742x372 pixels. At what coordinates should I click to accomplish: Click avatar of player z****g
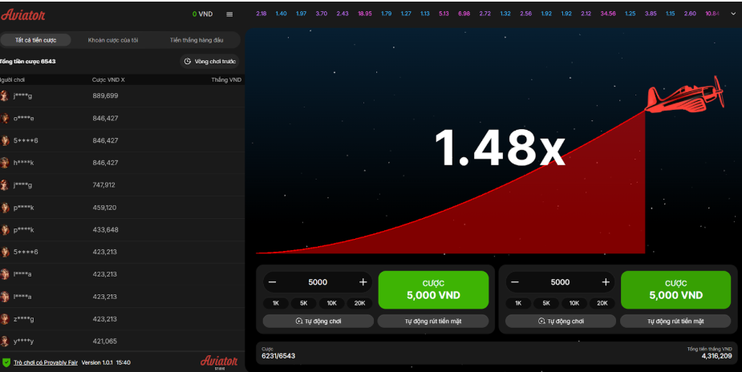tap(5, 319)
